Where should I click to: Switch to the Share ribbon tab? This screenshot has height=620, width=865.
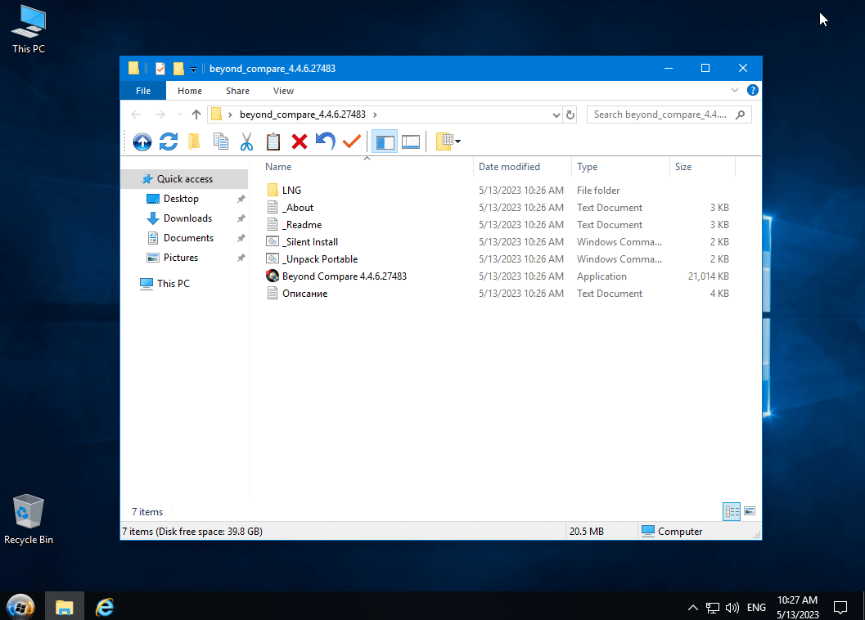click(x=238, y=91)
